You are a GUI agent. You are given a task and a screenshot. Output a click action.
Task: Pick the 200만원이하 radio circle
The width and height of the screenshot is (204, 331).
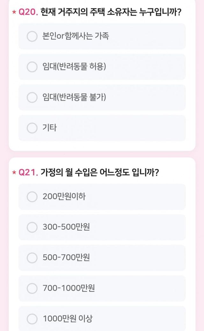(32, 197)
